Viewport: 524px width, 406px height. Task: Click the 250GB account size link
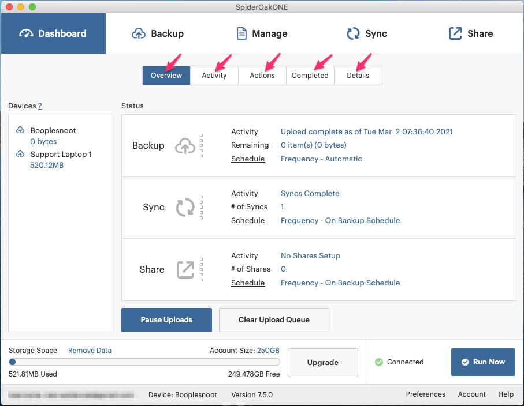[268, 350]
